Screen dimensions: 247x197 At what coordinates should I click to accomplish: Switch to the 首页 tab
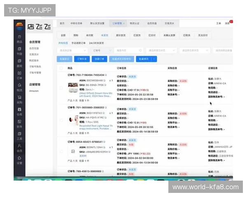(x=62, y=23)
